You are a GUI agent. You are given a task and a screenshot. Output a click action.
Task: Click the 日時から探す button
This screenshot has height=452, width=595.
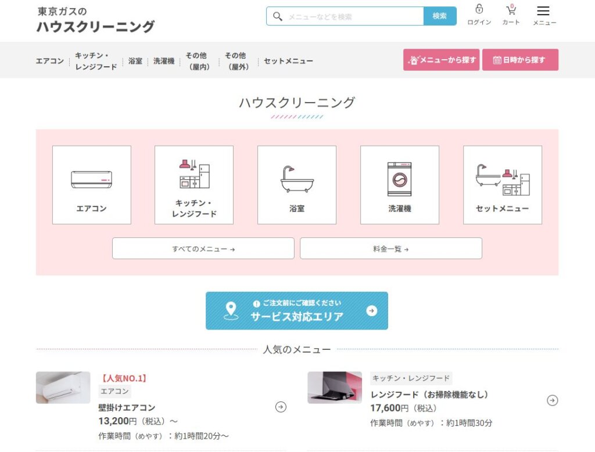[x=520, y=59]
